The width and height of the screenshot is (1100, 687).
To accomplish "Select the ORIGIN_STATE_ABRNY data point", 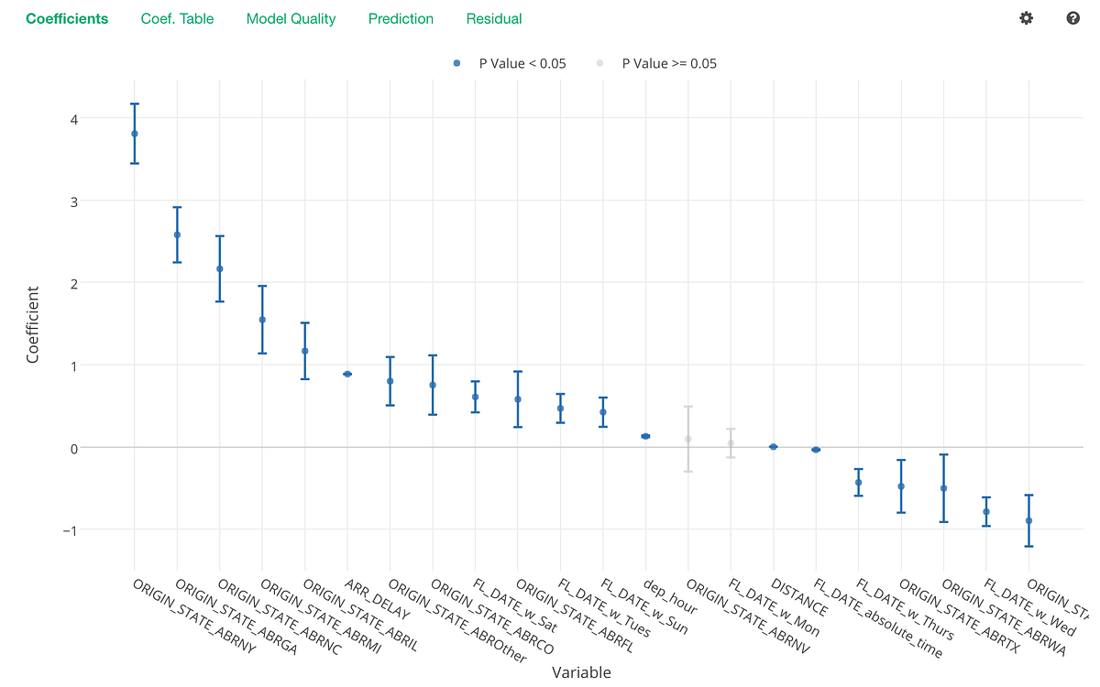I will pyautogui.click(x=136, y=132).
